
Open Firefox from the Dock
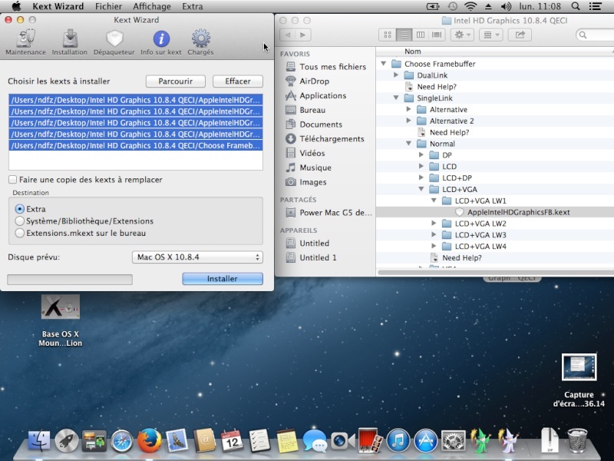click(149, 440)
